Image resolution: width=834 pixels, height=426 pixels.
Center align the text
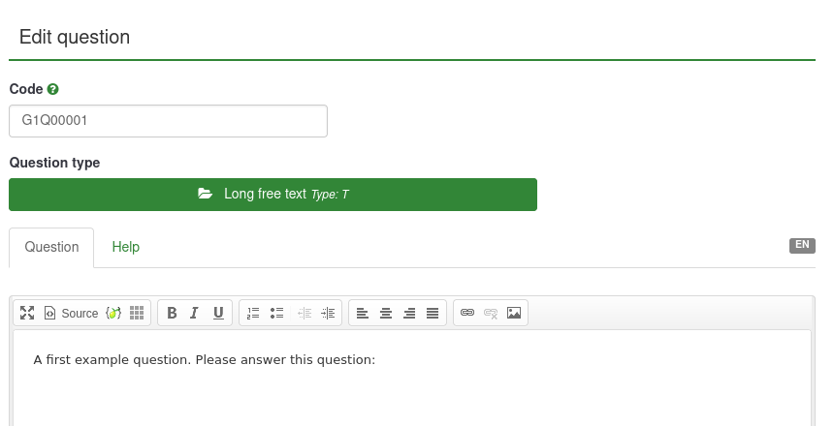pos(386,313)
